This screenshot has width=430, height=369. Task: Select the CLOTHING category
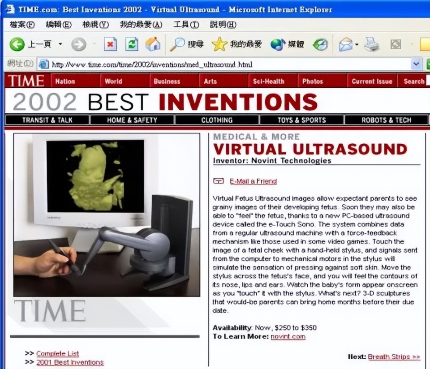217,120
